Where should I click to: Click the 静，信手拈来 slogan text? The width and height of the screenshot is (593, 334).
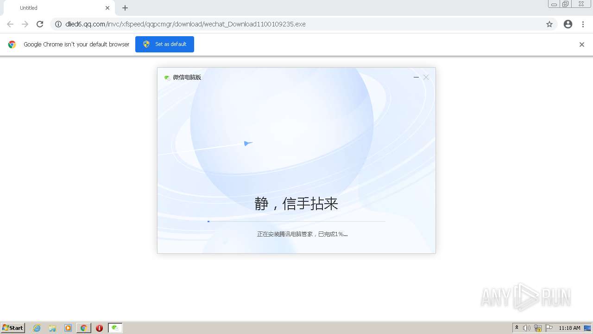coord(296,204)
